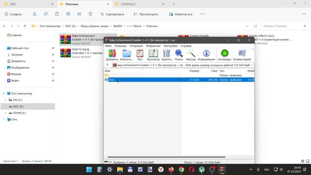Expand OTHER (F:) drive node
The height and width of the screenshot is (175, 311).
(x=5, y=113)
